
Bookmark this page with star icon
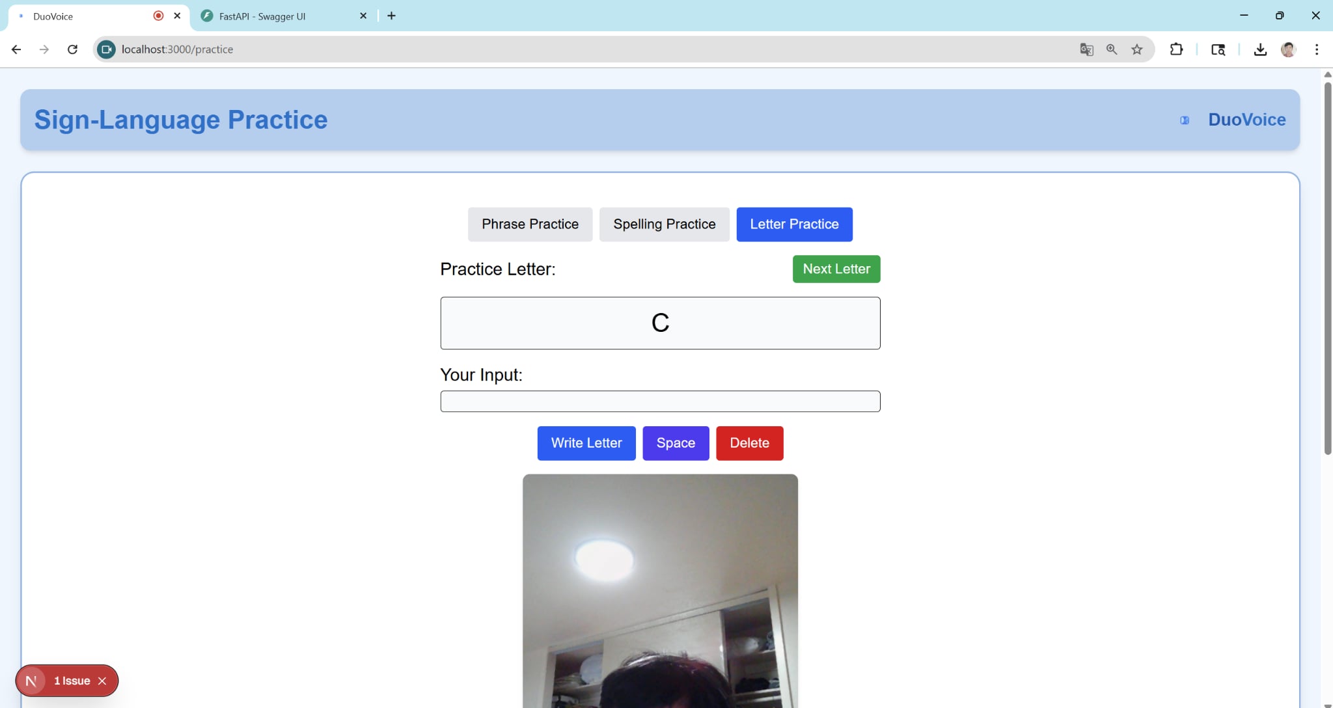coord(1137,49)
